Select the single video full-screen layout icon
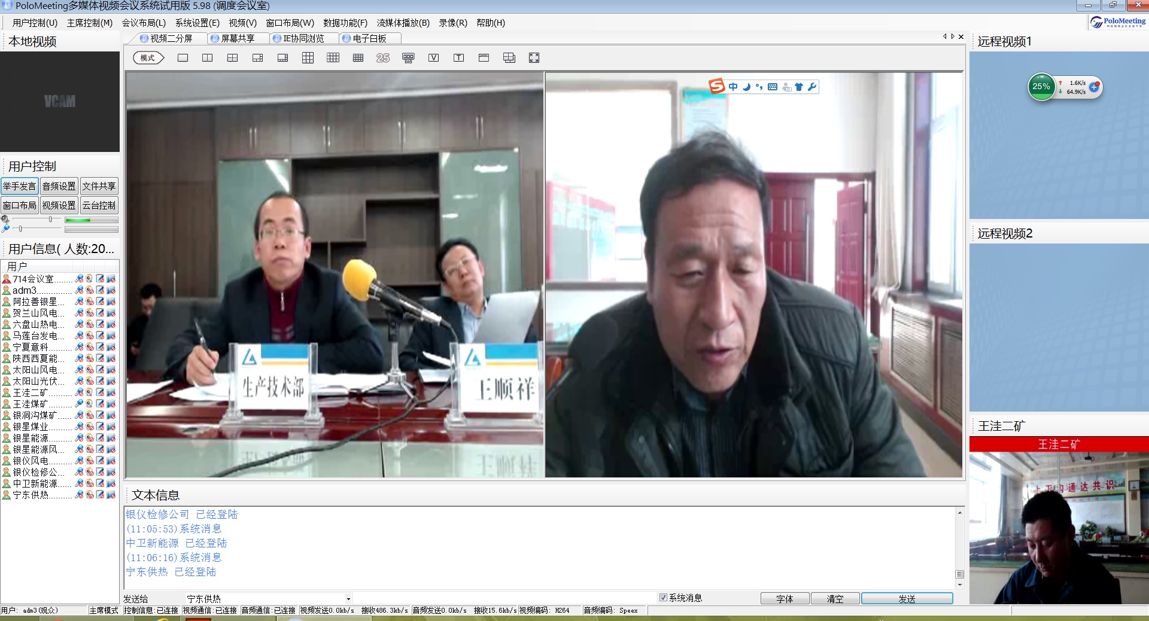 click(183, 58)
